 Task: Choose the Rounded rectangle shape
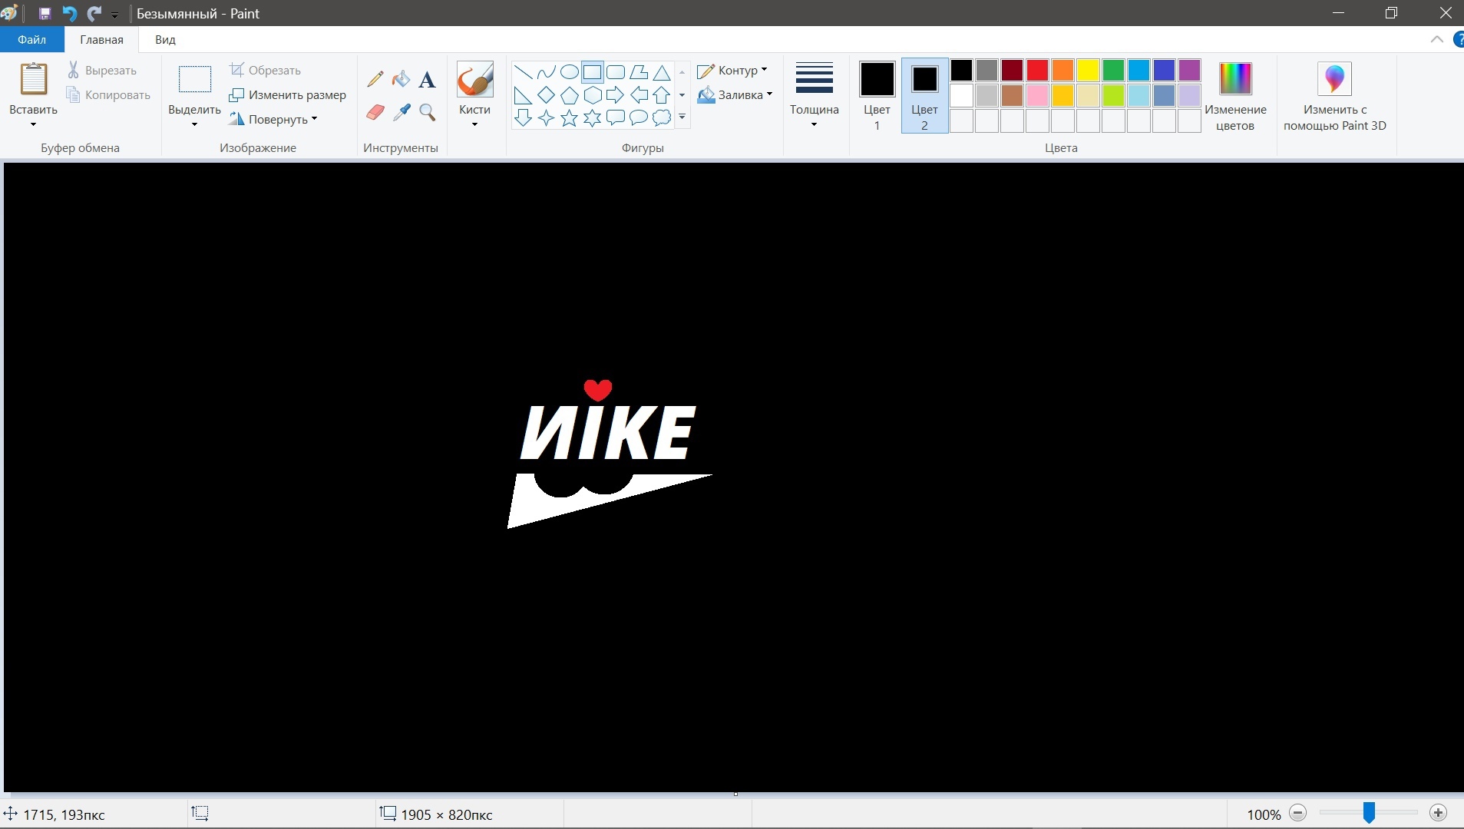[615, 72]
